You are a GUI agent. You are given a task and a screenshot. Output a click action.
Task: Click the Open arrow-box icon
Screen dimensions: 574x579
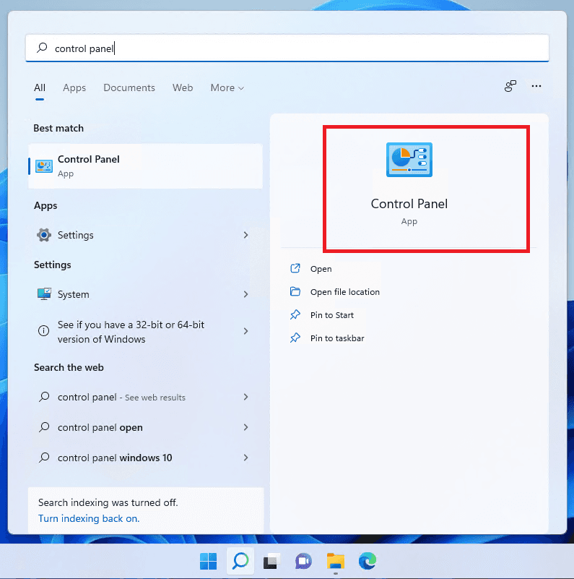[295, 268]
